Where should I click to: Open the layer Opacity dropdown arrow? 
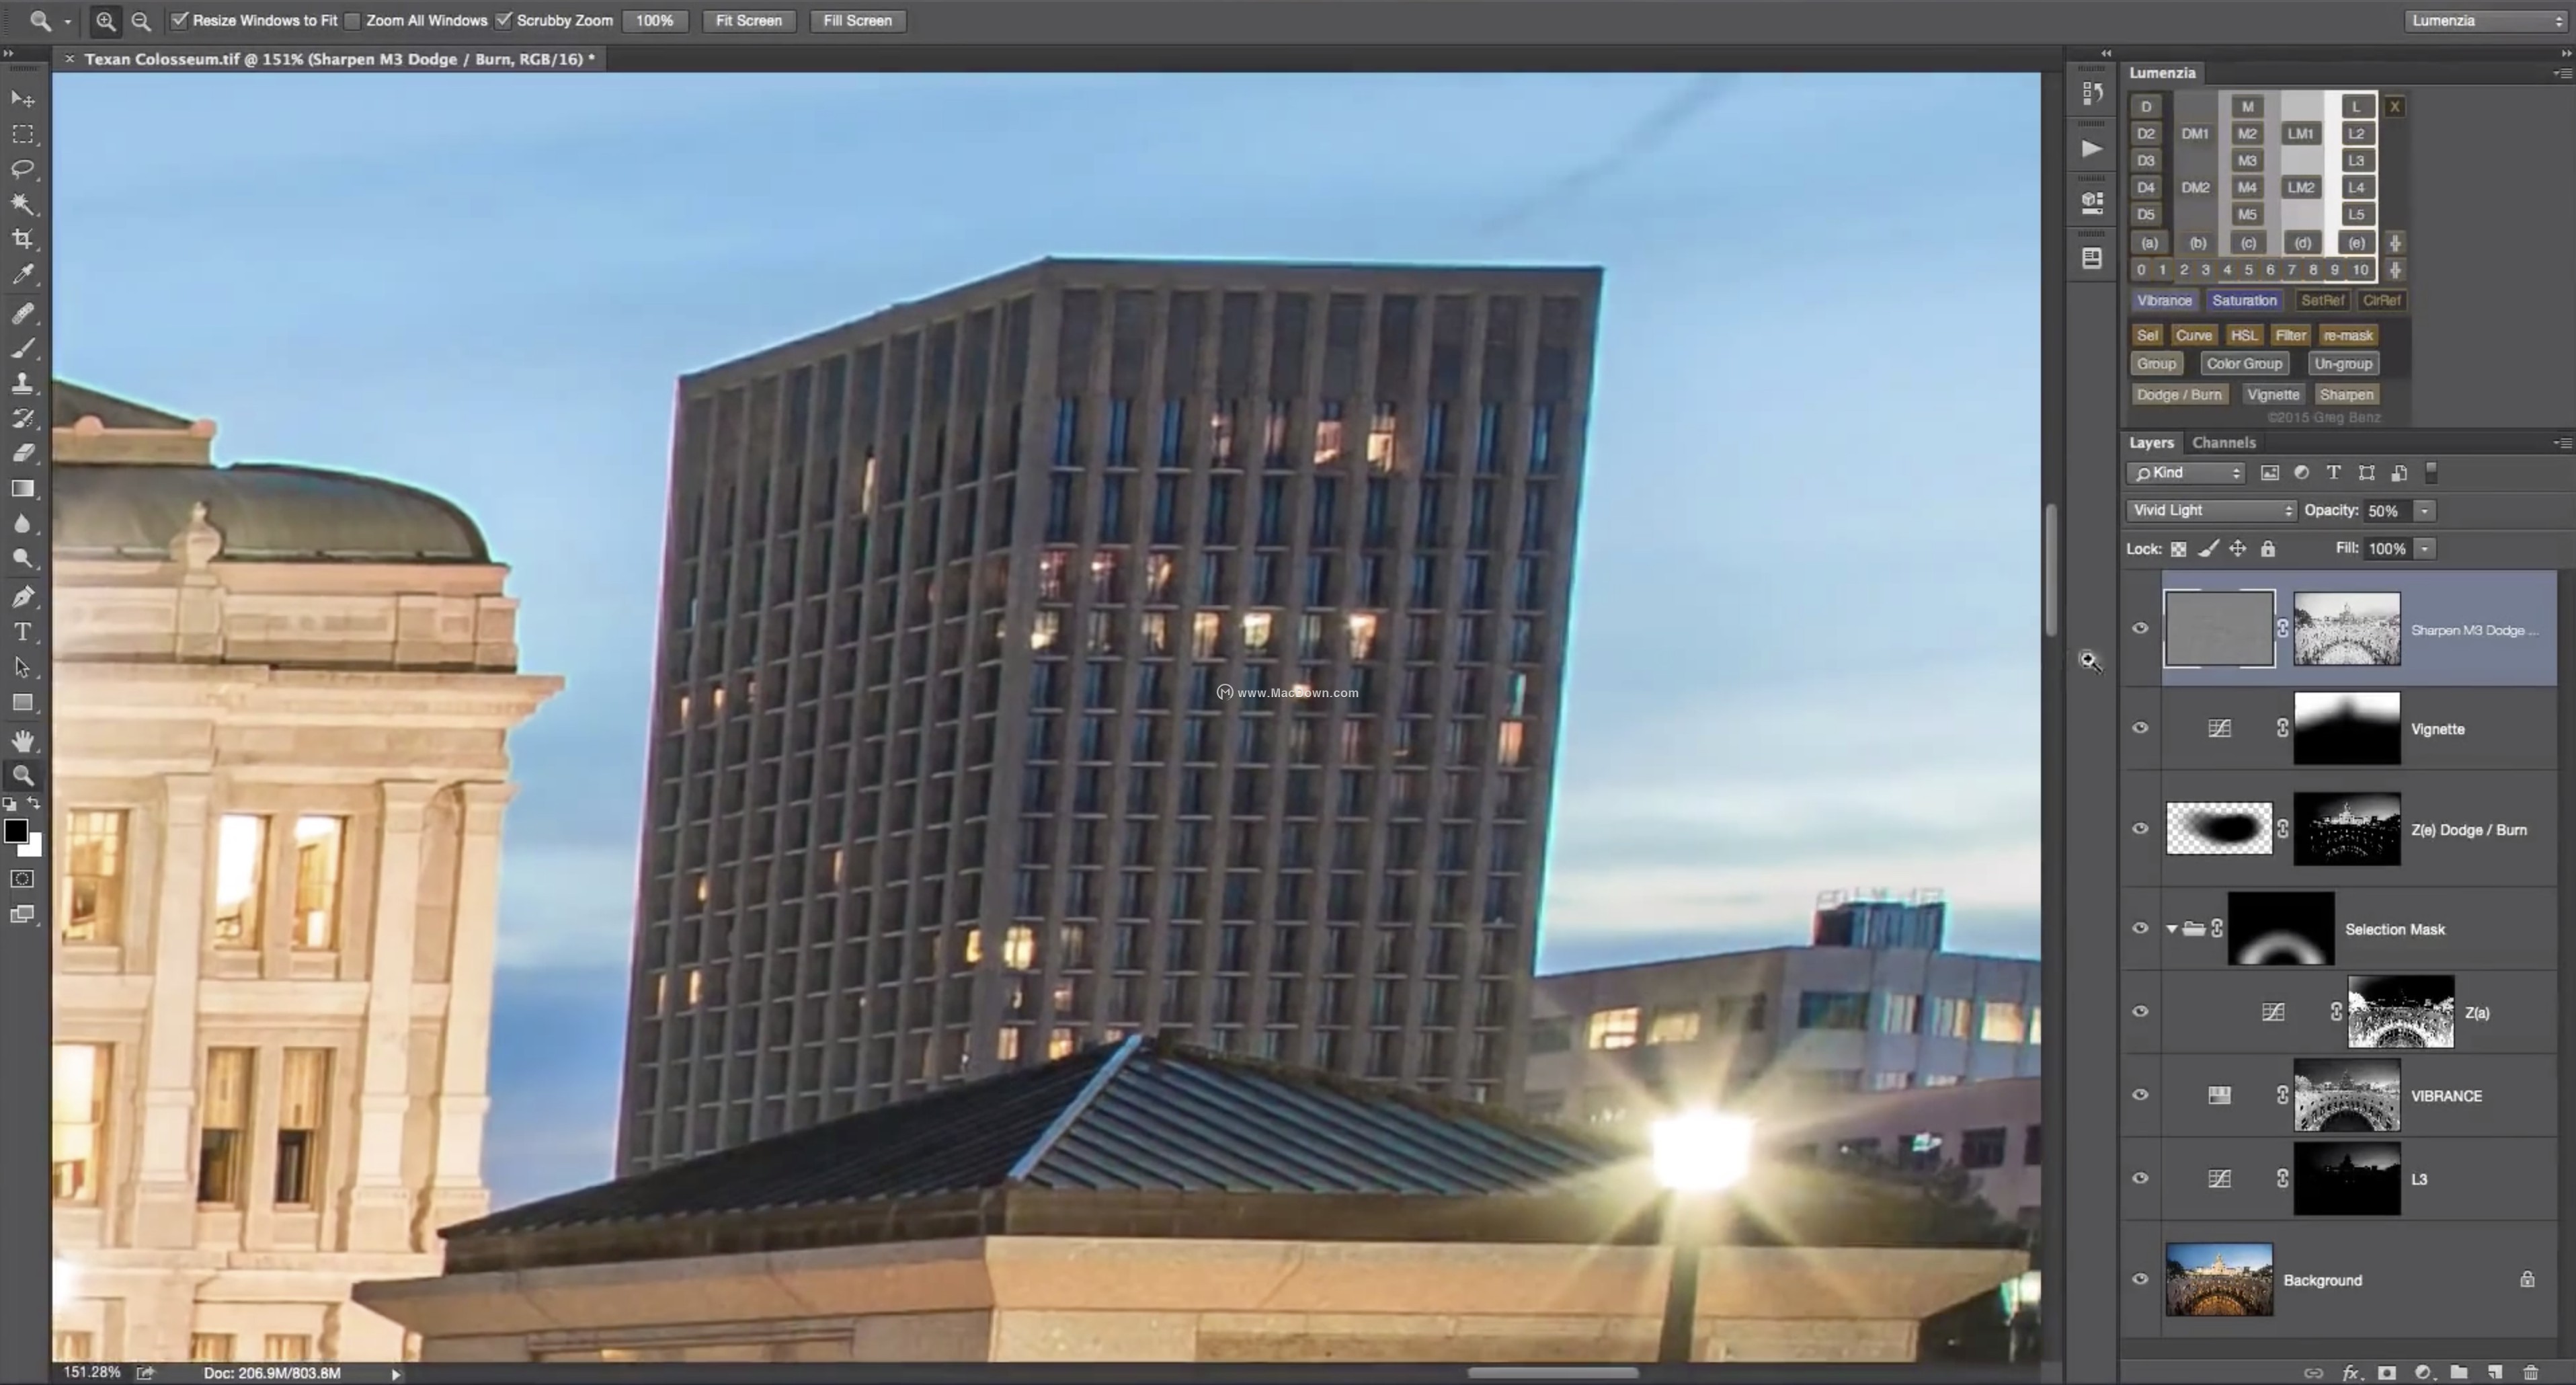pyautogui.click(x=2424, y=511)
